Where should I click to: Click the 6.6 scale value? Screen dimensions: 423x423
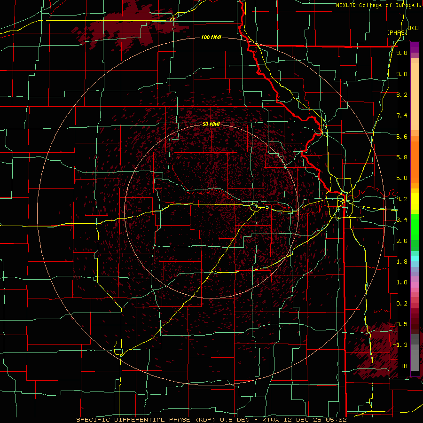pyautogui.click(x=402, y=136)
